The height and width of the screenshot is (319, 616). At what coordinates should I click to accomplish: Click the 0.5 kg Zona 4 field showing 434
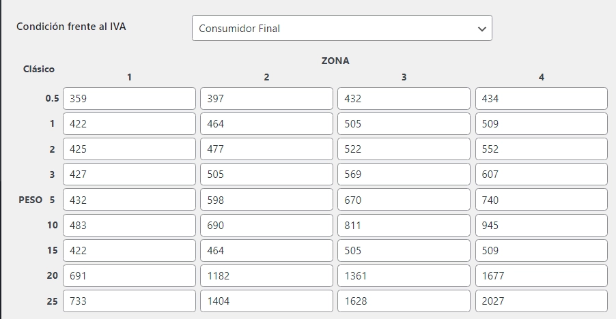pos(541,98)
